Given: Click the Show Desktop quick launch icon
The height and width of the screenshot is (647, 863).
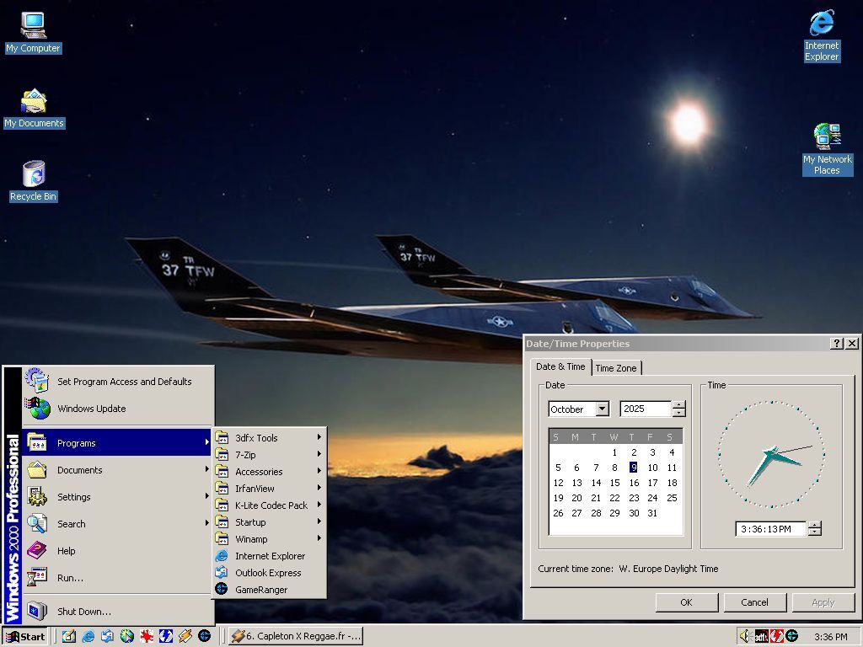Looking at the screenshot, I should point(68,636).
